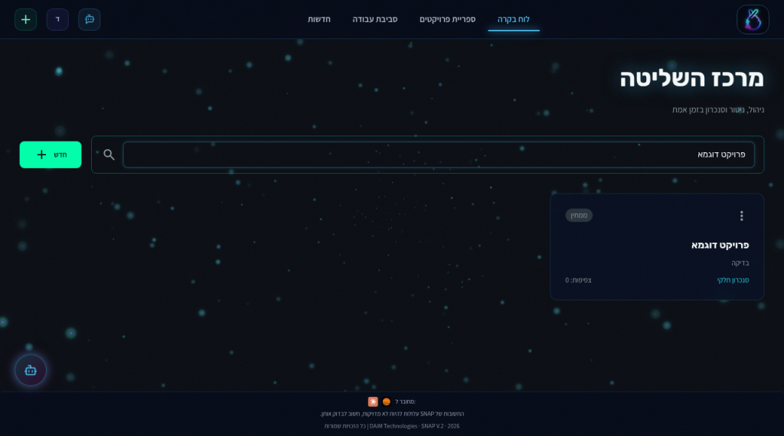This screenshot has width=784, height=436.
Task: Click the SNAP app logo in the header
Action: 753,19
